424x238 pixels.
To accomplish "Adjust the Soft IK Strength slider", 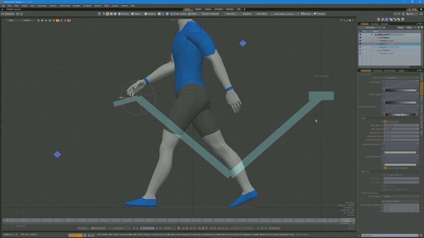I will (401, 140).
